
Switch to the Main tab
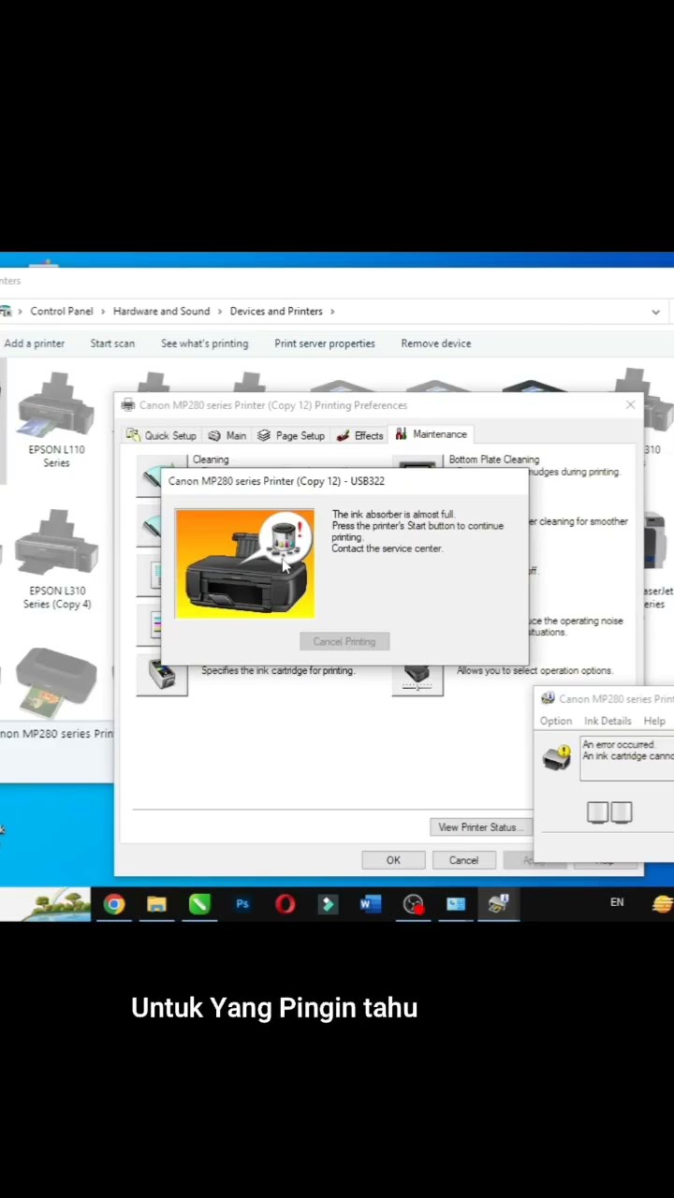(x=227, y=435)
